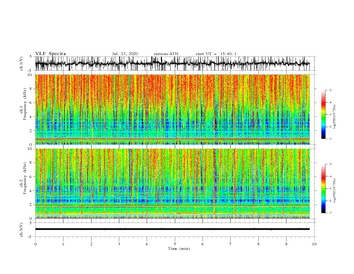Click the '4' kHz tick on ch.1 axis
Screen dimensions: 354x274
tap(31, 117)
